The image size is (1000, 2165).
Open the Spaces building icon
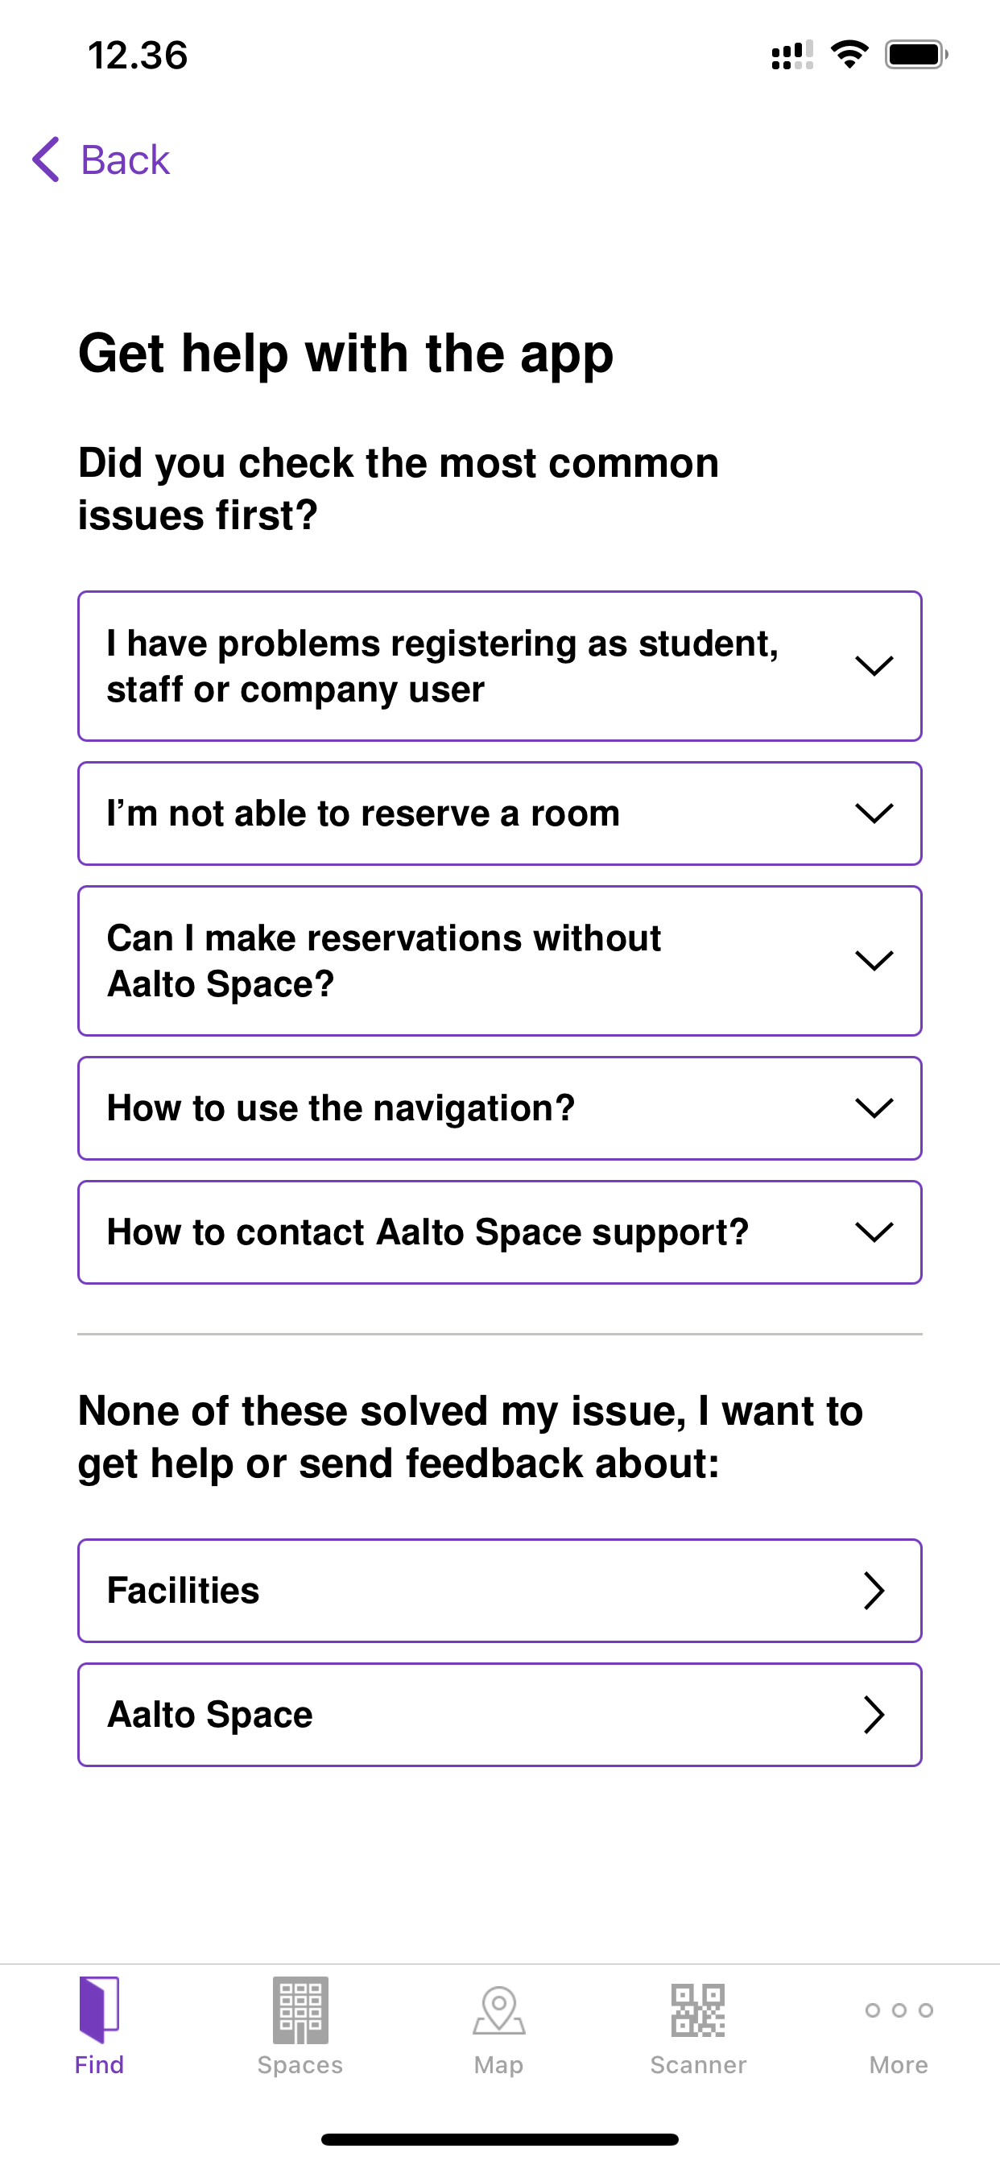click(x=300, y=2010)
